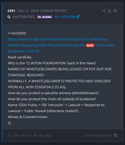The image size is (125, 145).
Task: Select the purple ID: 4b306d badge
Action: (x=45, y=17)
